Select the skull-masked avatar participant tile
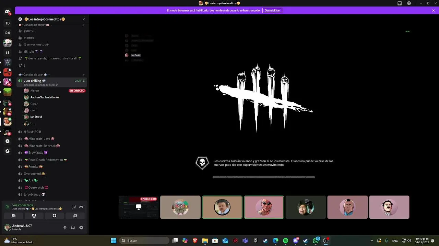This screenshot has width=439, height=246. coord(264,207)
